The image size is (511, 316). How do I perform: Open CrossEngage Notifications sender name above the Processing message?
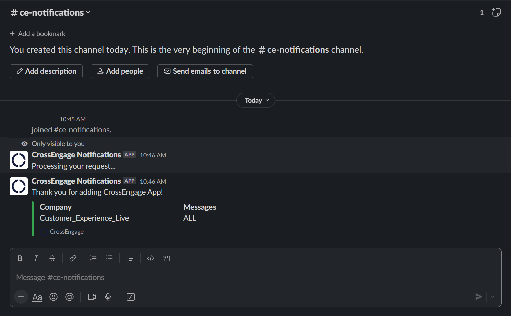[x=76, y=155]
